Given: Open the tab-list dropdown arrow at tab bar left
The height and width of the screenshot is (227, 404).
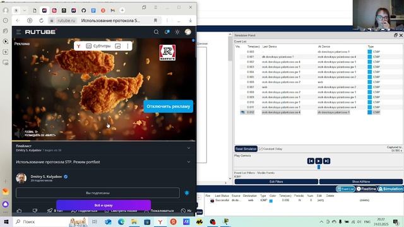Looking at the screenshot, I should point(25,11).
